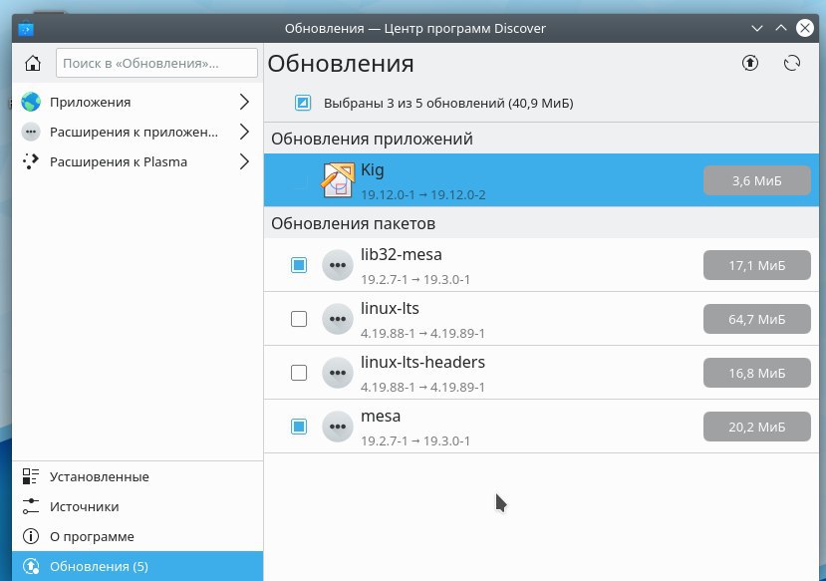The height and width of the screenshot is (581, 826).
Task: Check the linux-lts checkbox
Action: pyautogui.click(x=299, y=319)
